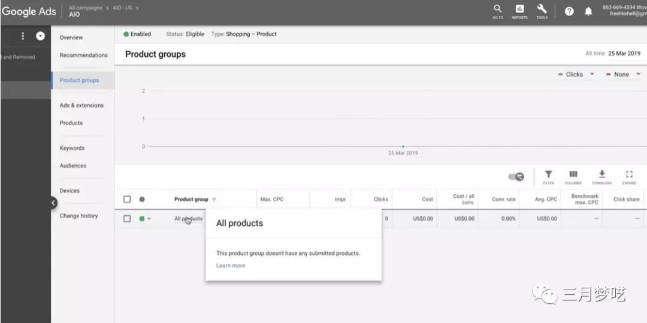This screenshot has width=647, height=323.
Task: Open the Keywords section
Action: 72,148
